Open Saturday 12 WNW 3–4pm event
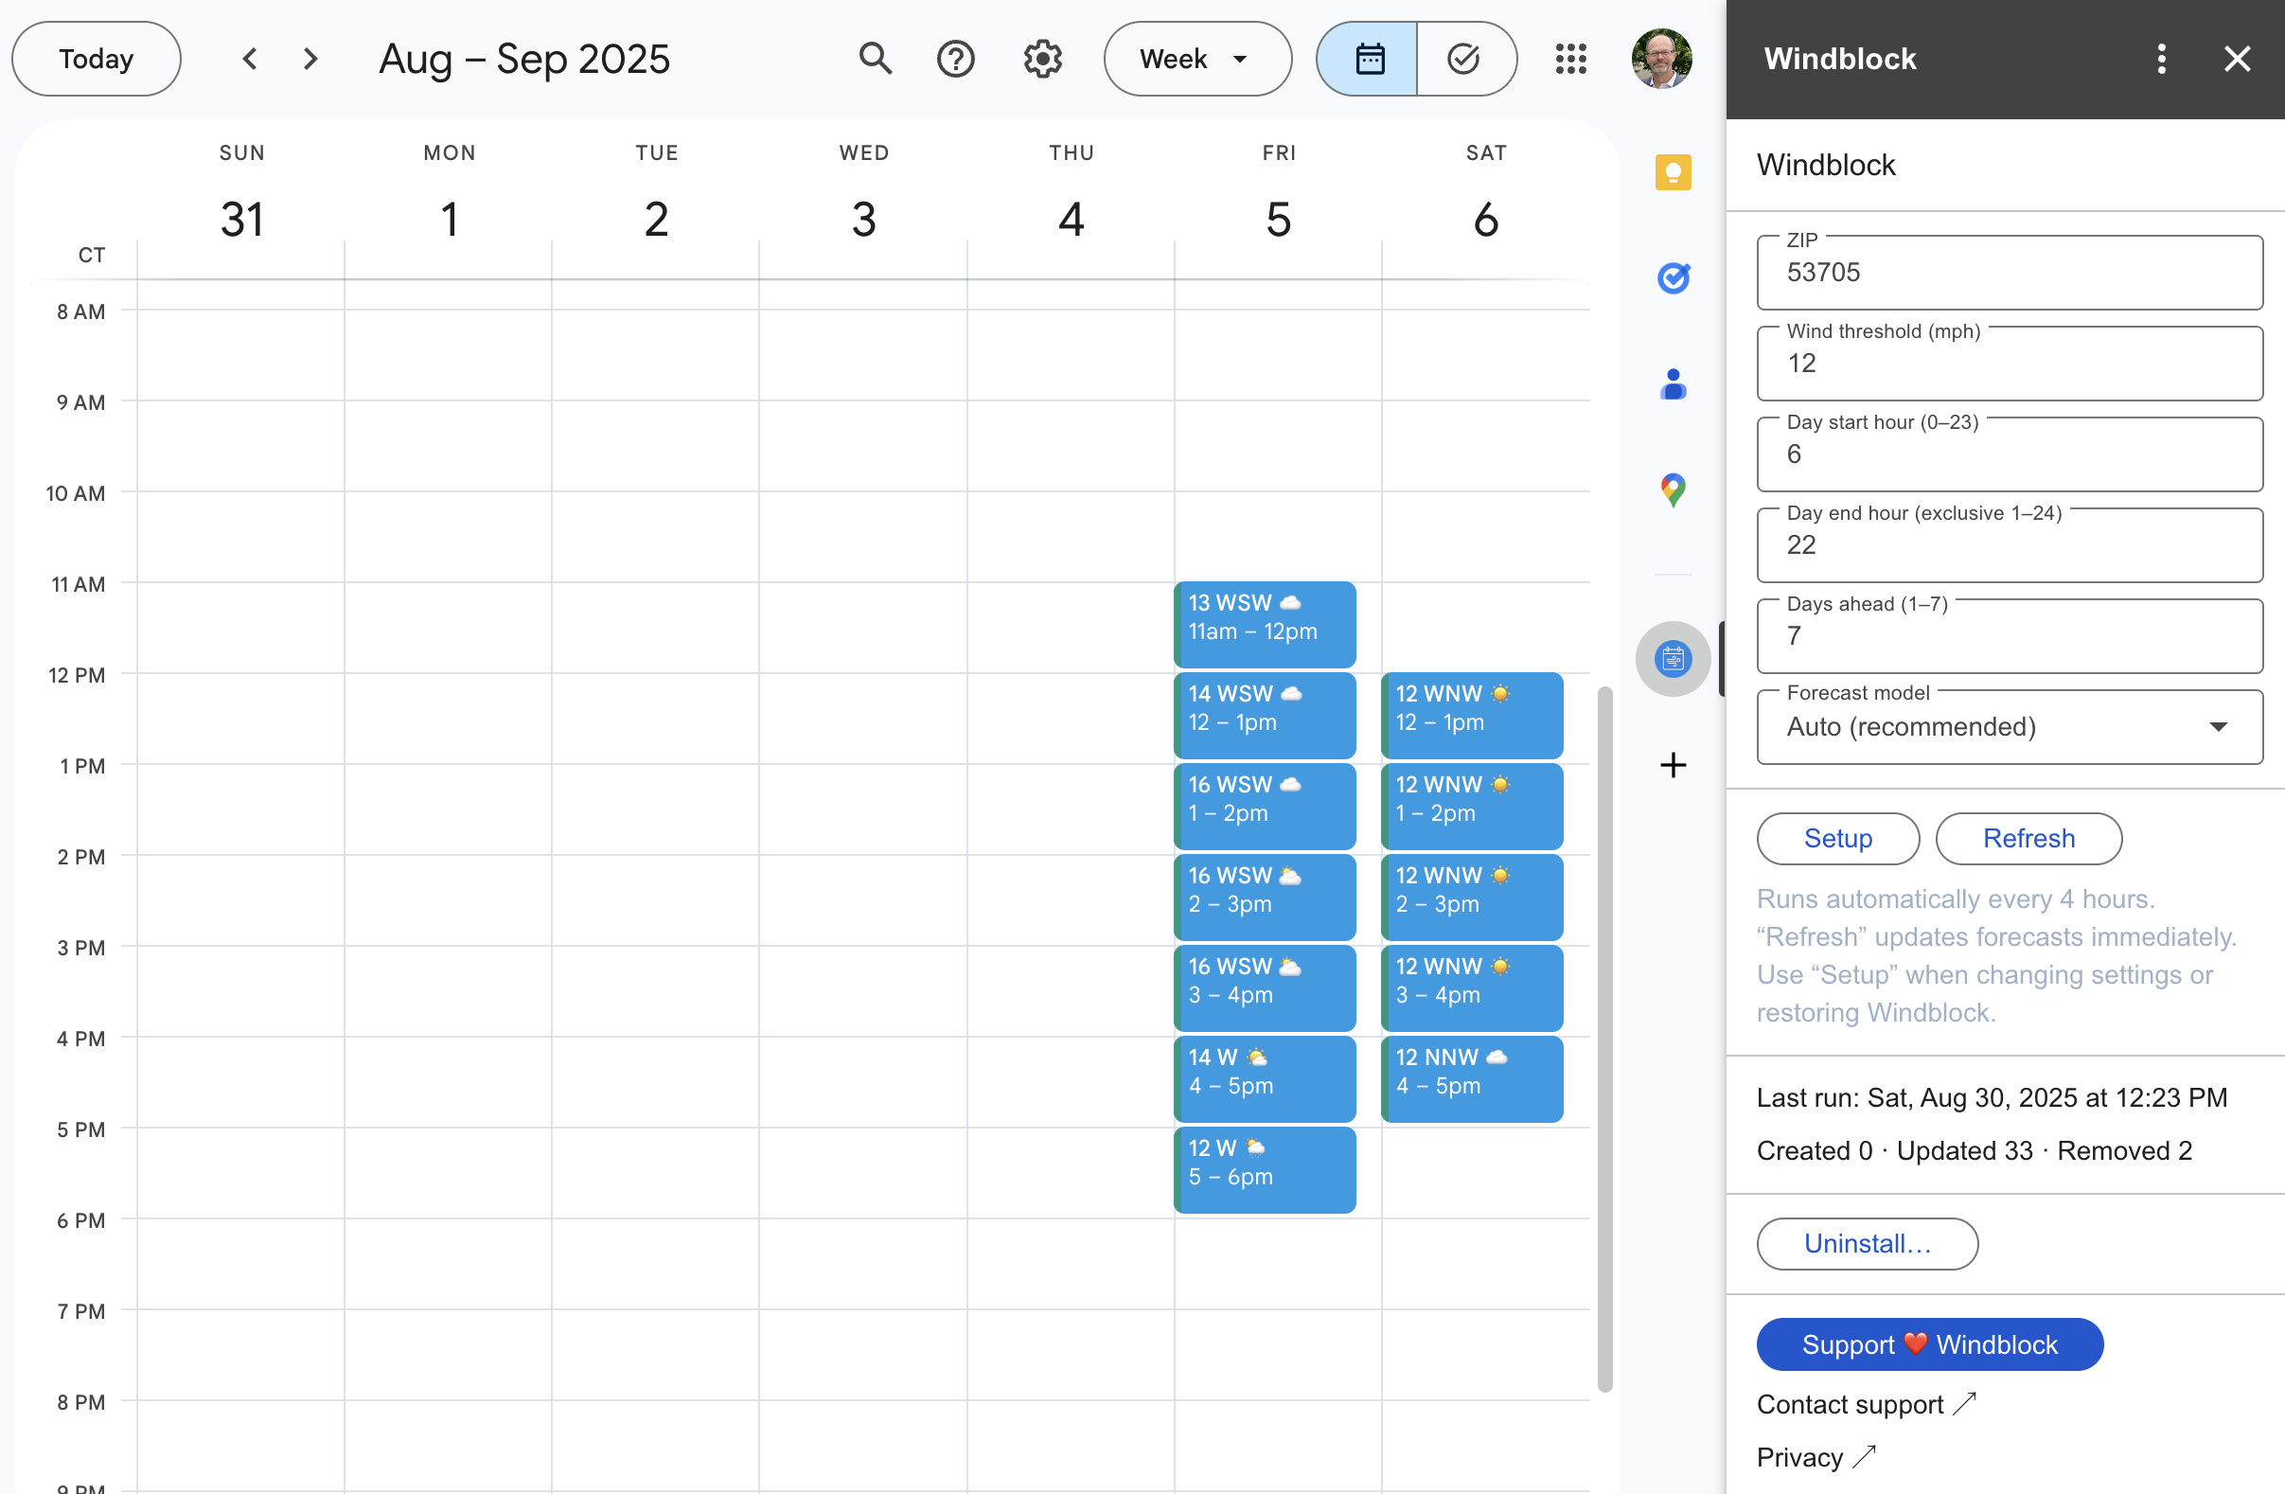The width and height of the screenshot is (2285, 1494). click(1472, 988)
